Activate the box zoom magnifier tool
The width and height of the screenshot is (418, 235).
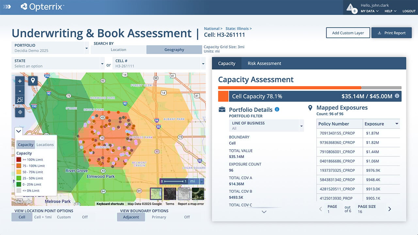20,100
